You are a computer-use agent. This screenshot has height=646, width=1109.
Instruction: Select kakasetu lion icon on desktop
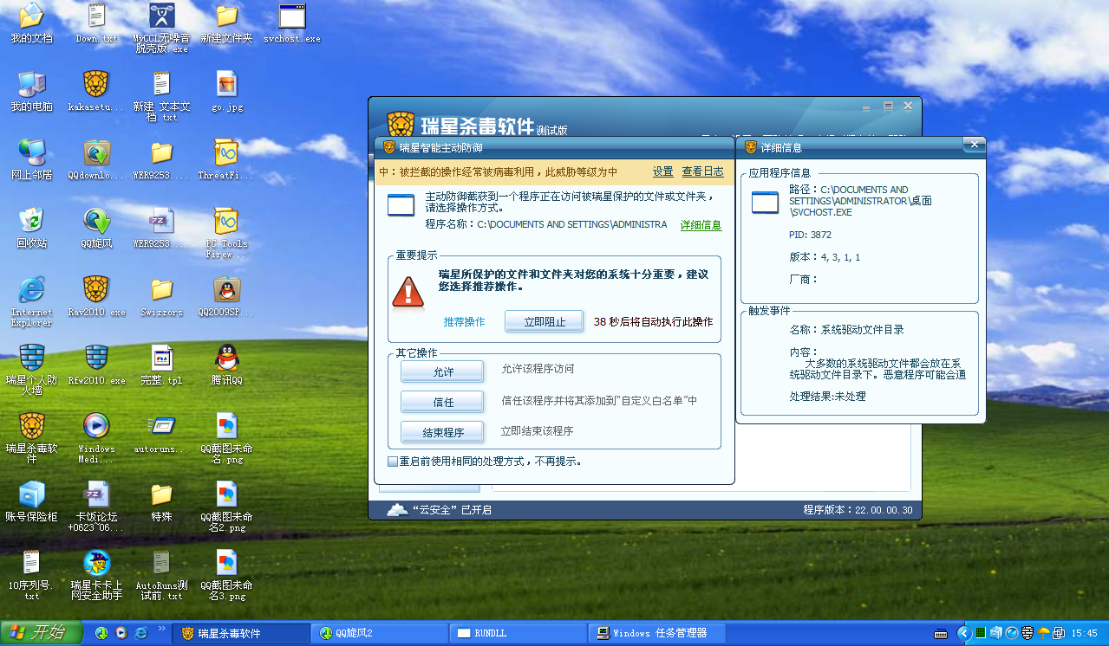[96, 92]
